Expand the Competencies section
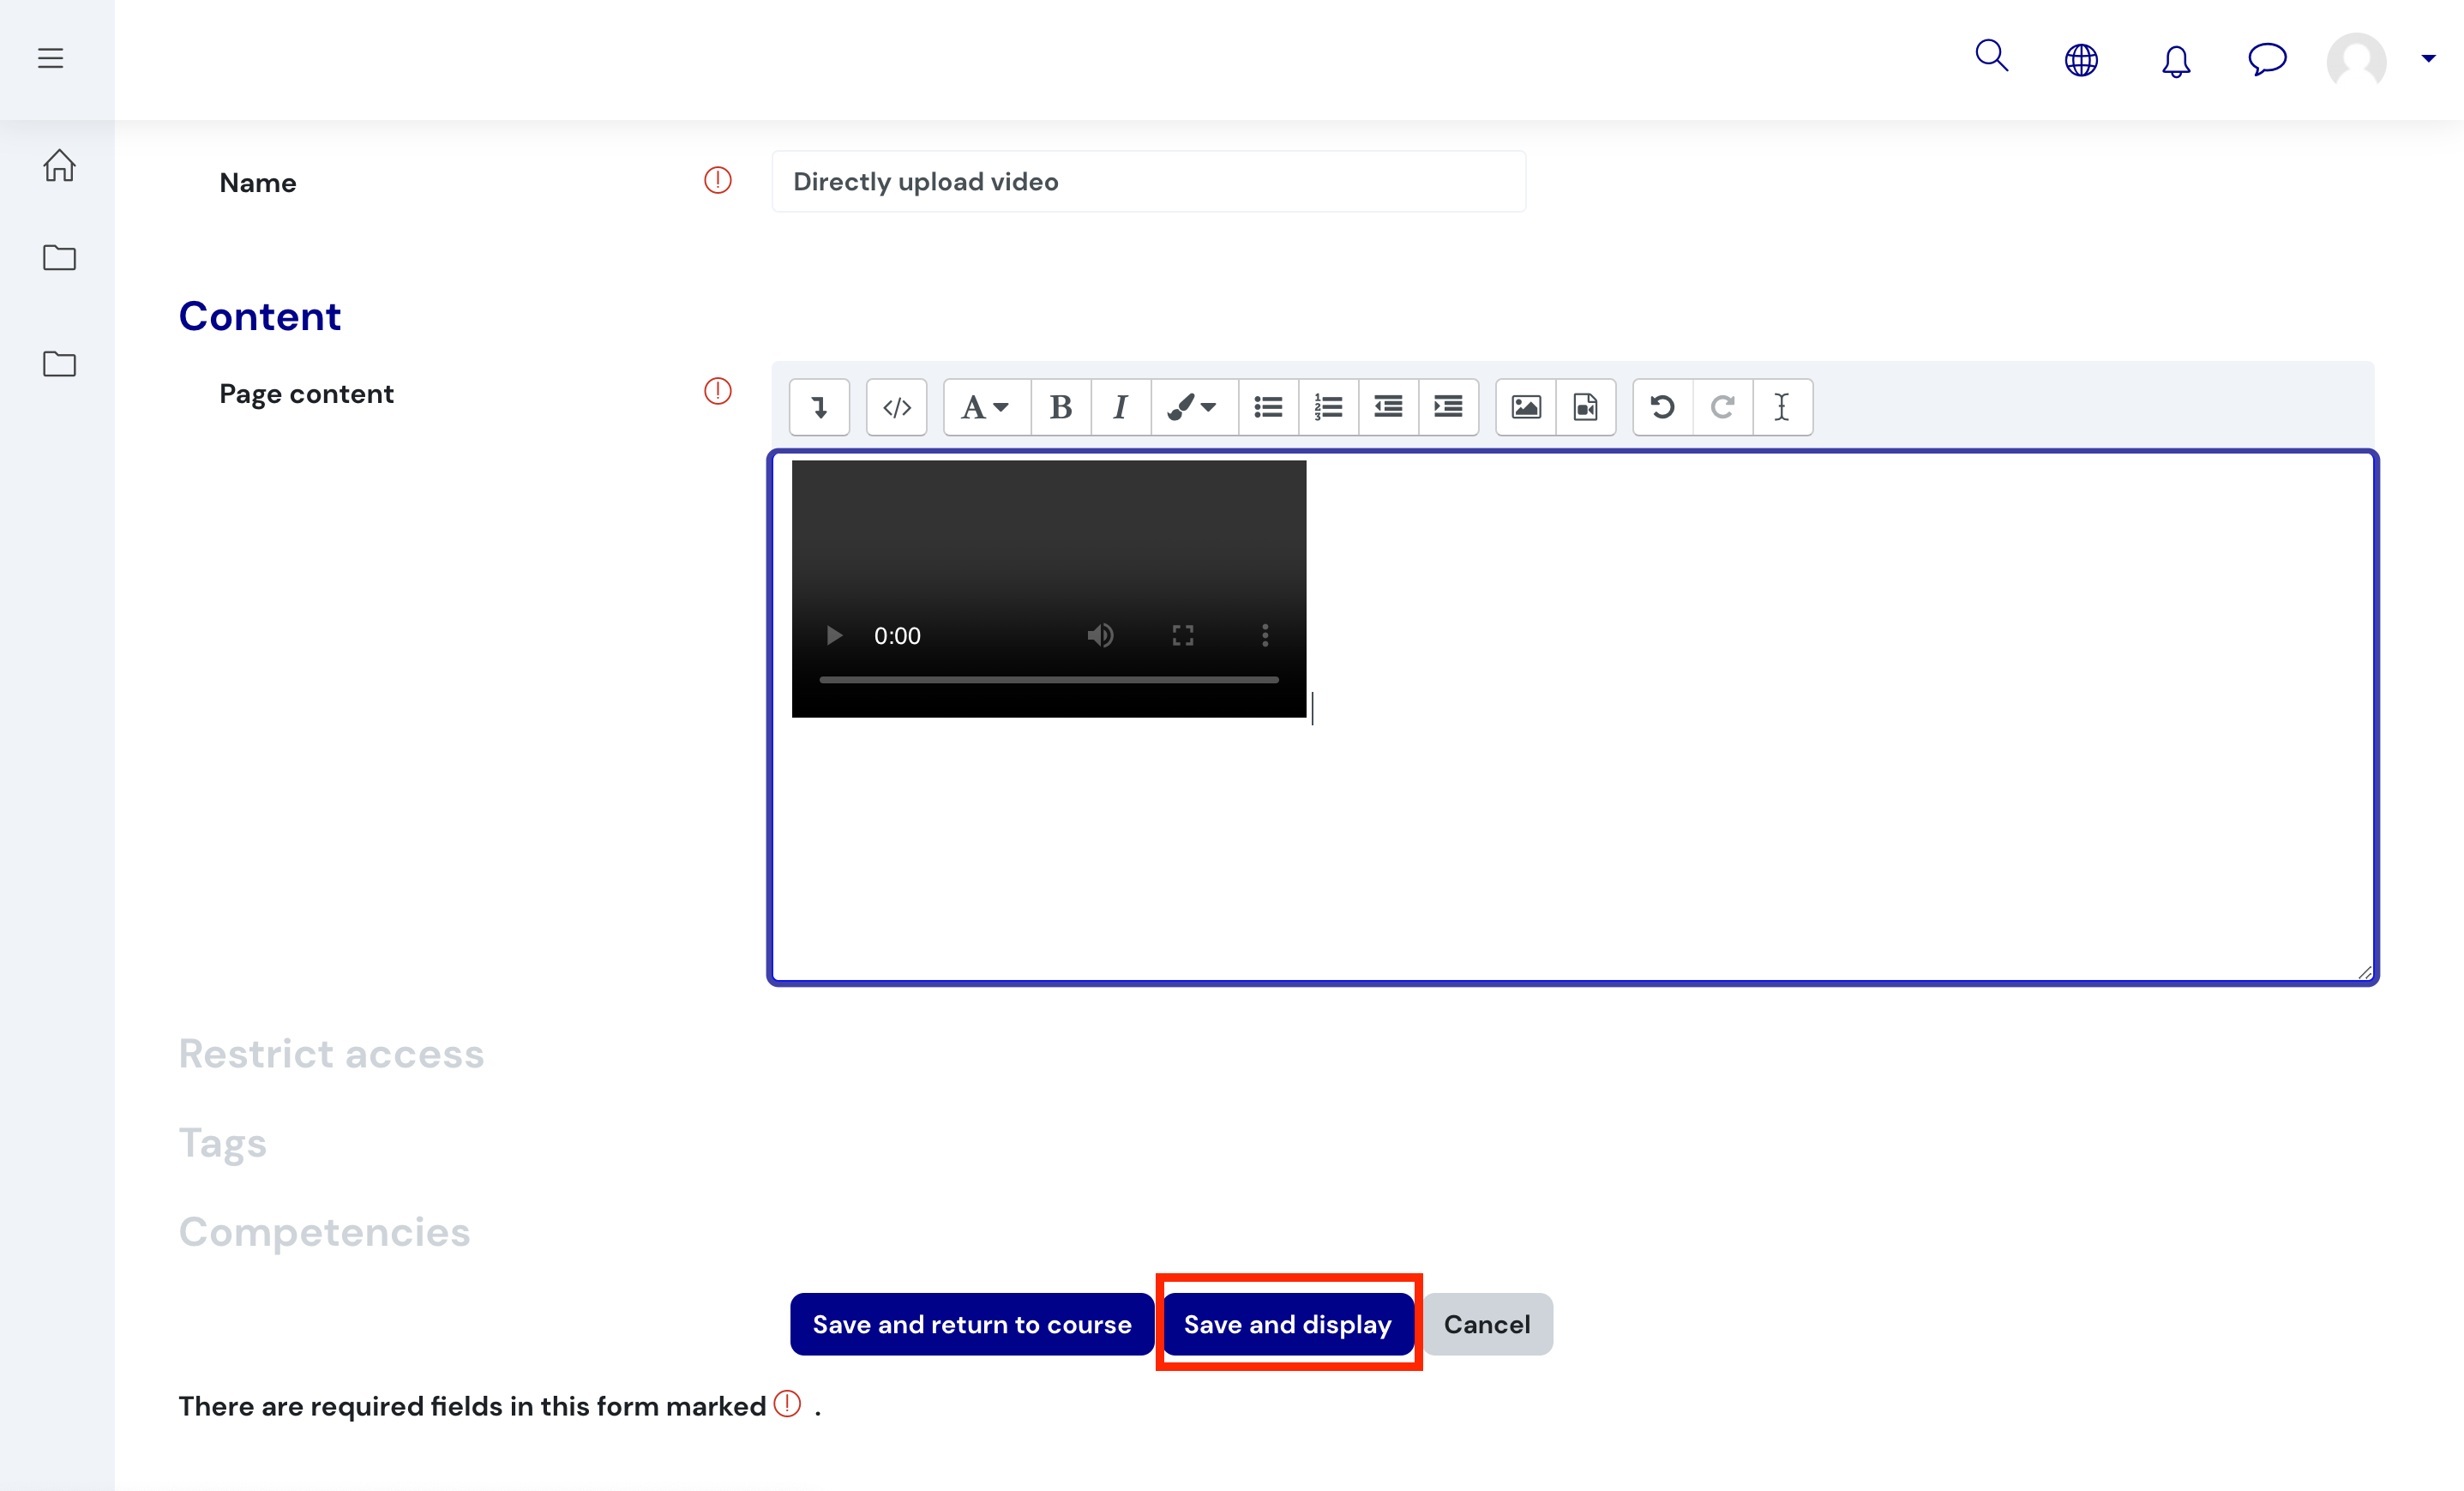The width and height of the screenshot is (2464, 1491). click(x=324, y=1232)
